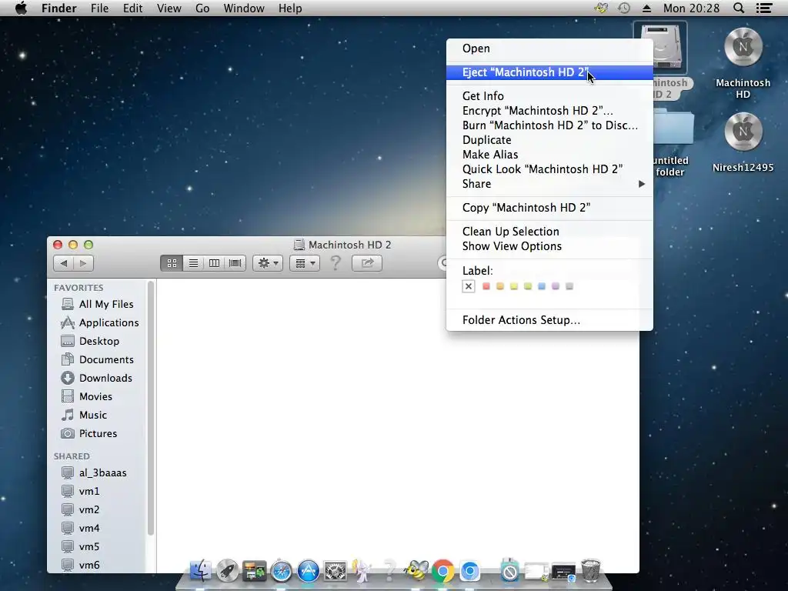Click the question mark toolbar icon in Finder
The image size is (788, 591).
click(x=336, y=263)
